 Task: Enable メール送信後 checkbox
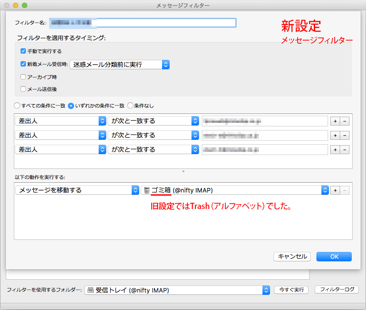23,89
